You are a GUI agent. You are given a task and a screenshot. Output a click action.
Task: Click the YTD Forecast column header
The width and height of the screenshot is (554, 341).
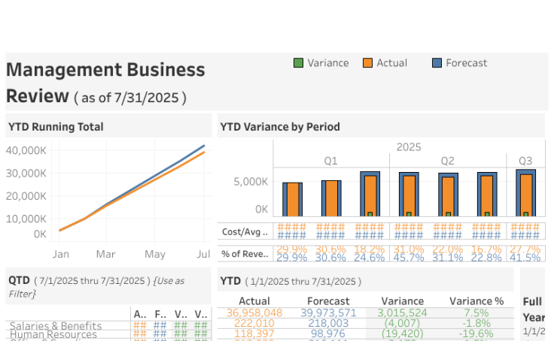pos(329,301)
